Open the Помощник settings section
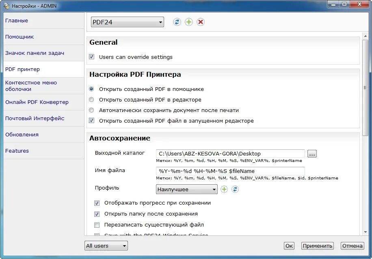The width and height of the screenshot is (372, 259). tap(43, 37)
